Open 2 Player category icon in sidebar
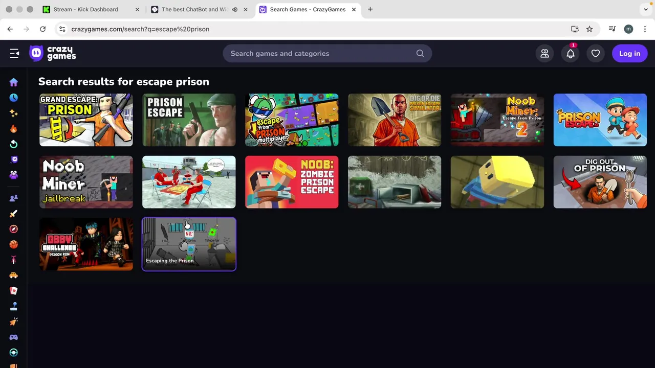Viewport: 655px width, 368px height. (x=14, y=198)
